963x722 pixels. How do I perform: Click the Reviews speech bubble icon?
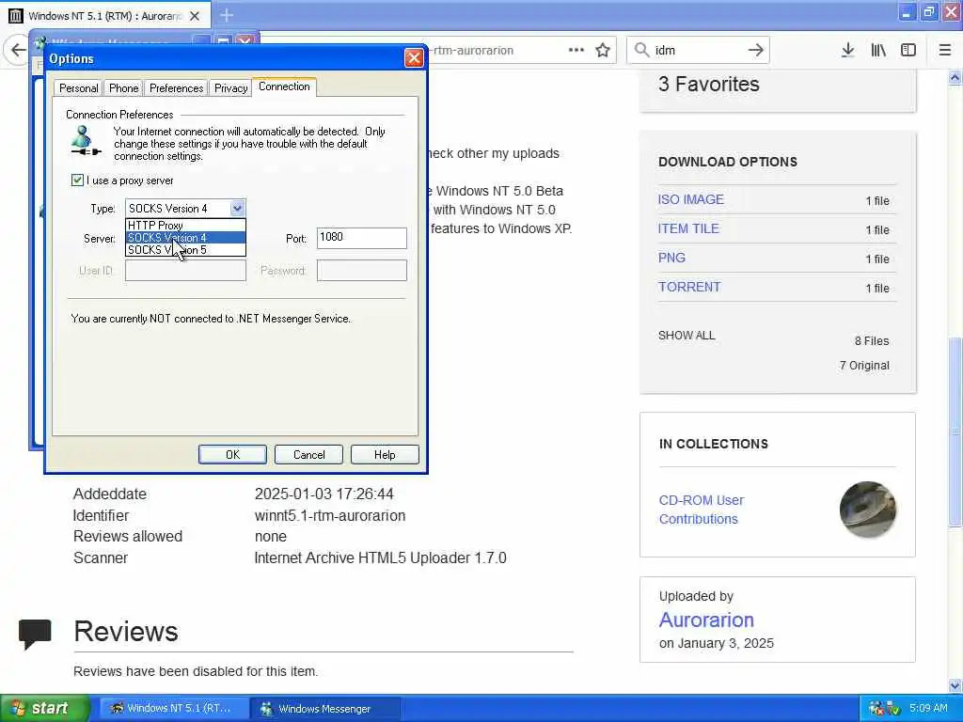35,634
